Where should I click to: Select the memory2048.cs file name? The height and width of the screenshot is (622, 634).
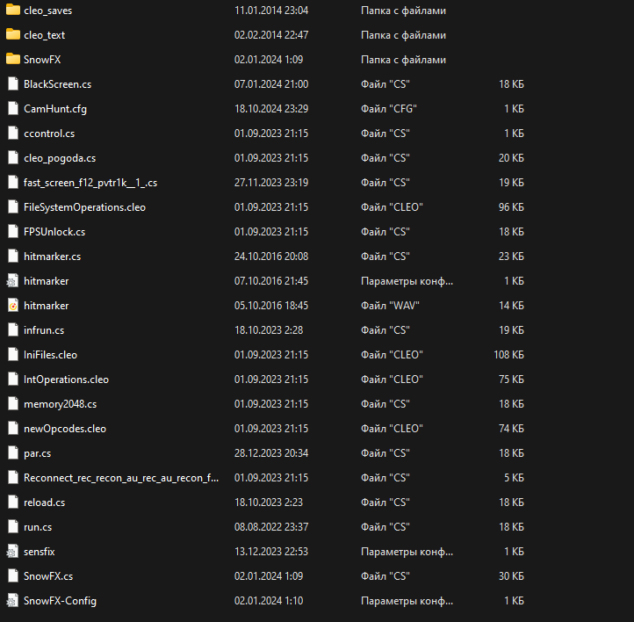pyautogui.click(x=60, y=404)
